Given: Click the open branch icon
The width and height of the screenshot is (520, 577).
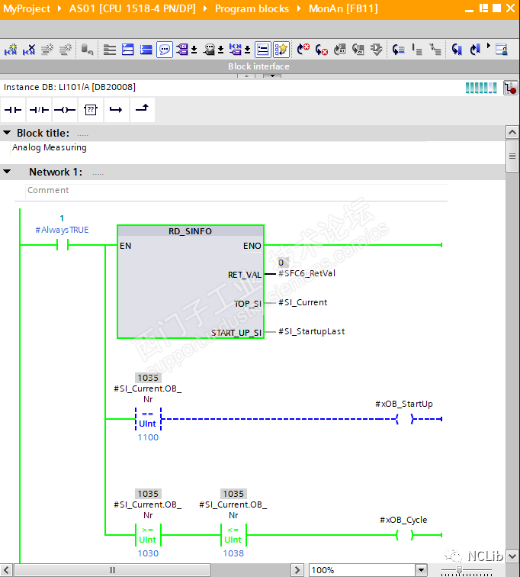Looking at the screenshot, I should (116, 110).
